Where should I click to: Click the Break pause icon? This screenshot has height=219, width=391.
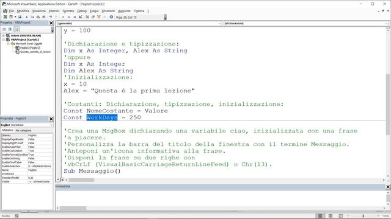[x=69, y=17]
